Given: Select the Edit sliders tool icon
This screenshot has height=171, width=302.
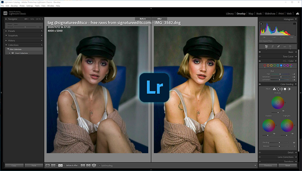Looking at the screenshot, I should tap(266, 47).
